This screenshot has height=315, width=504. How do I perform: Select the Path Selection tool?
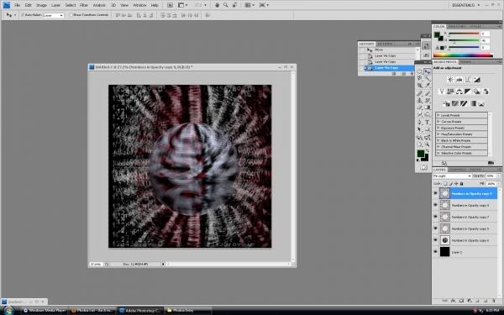coord(420,129)
